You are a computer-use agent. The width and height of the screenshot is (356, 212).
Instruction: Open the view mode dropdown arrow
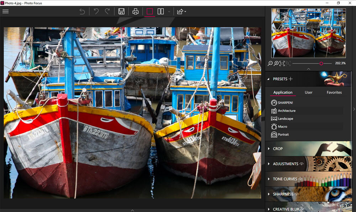tap(169, 12)
